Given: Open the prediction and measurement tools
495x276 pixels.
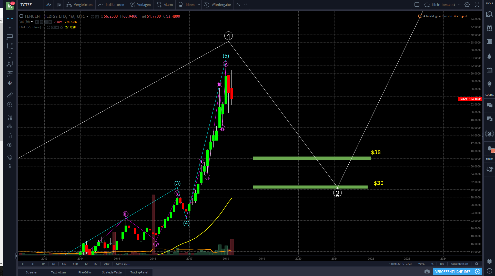Looking at the screenshot, I should (10, 74).
